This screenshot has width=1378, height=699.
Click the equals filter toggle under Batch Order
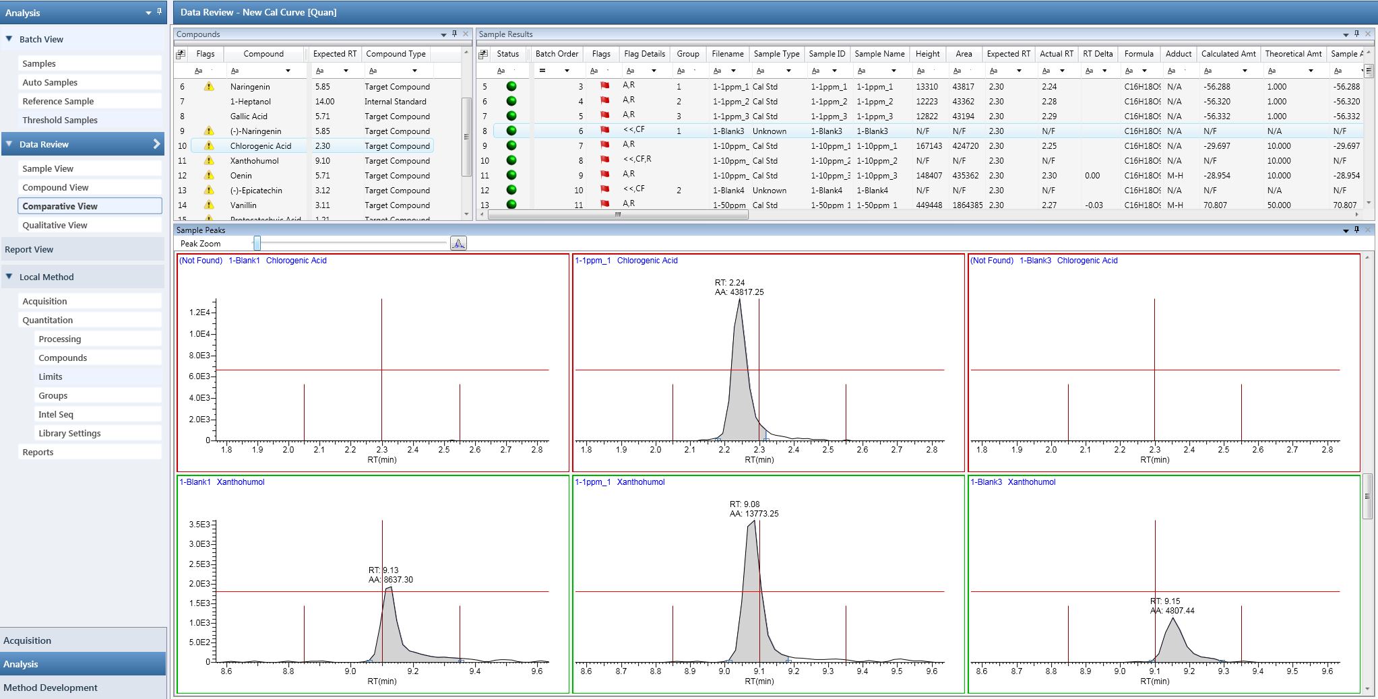543,70
